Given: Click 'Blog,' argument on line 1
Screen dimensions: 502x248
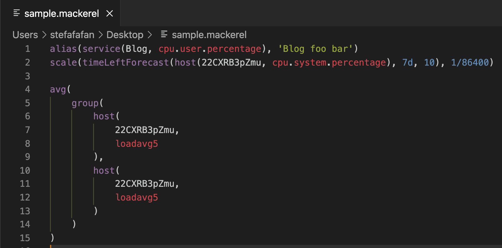Looking at the screenshot, I should coord(139,49).
